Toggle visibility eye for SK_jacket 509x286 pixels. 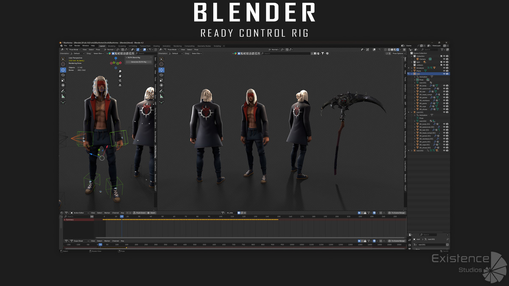click(444, 97)
